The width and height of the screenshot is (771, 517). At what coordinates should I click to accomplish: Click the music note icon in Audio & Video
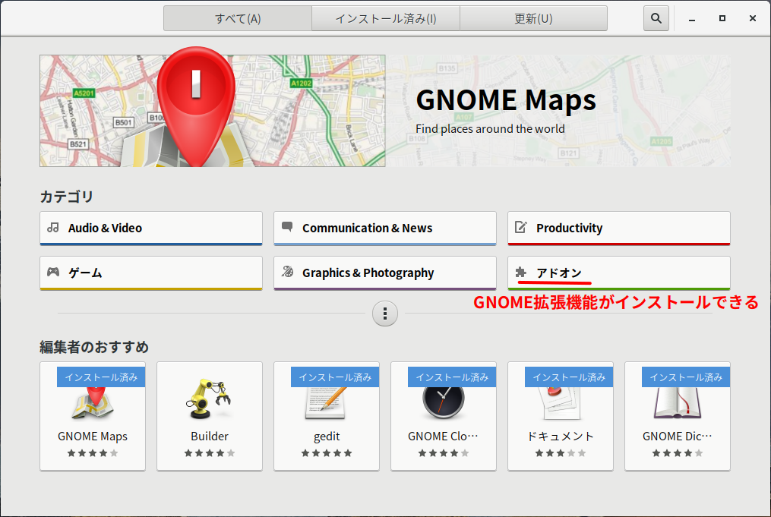coord(53,228)
